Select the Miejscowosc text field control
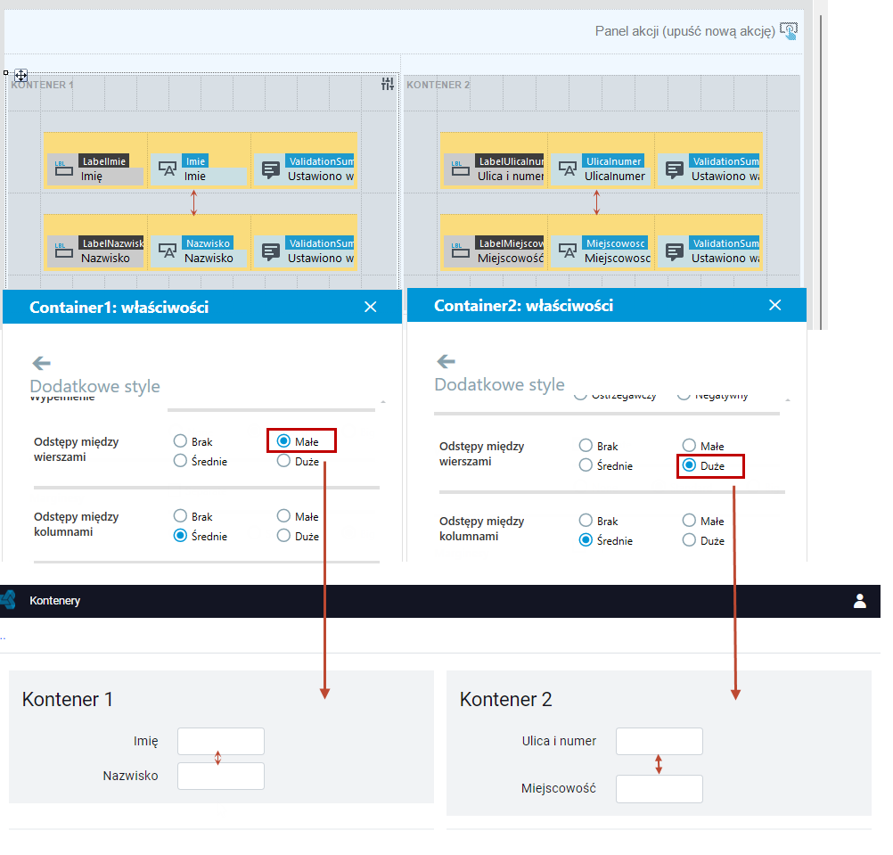Viewport: 893px width, 855px height. coord(601,251)
